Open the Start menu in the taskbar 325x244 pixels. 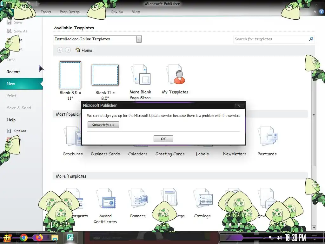7,238
